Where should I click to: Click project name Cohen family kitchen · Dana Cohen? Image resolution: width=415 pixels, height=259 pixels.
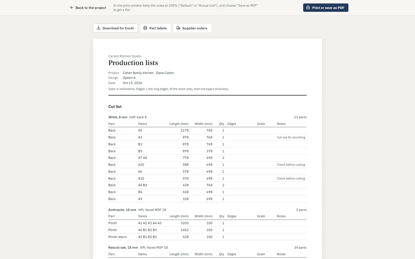(x=148, y=73)
